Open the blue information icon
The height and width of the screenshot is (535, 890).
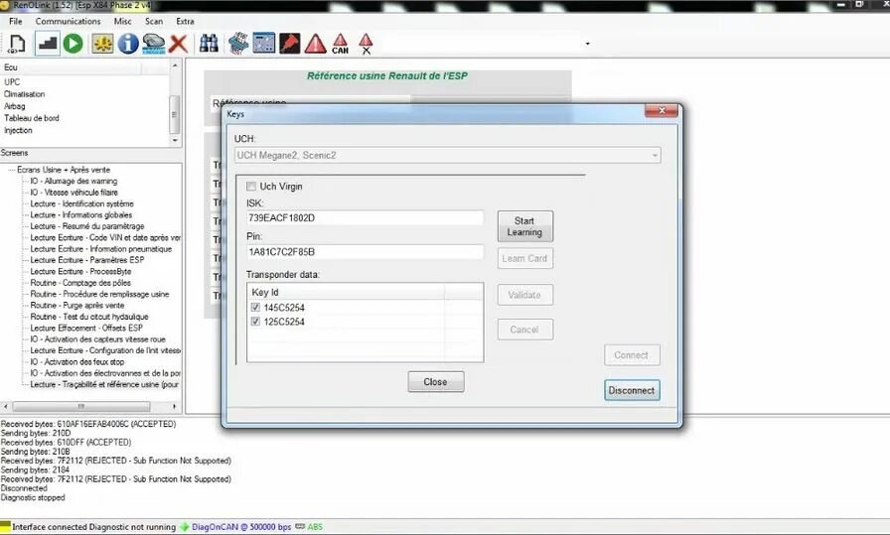[128, 44]
